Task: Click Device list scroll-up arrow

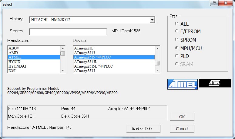Action: [157, 49]
